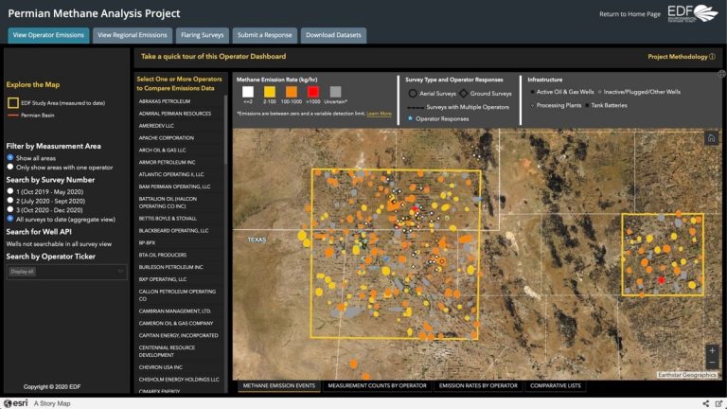Viewport: 727px width, 409px height.
Task: Select survey 2 (July 2020 - Sept 2020)
Action: pyautogui.click(x=10, y=201)
